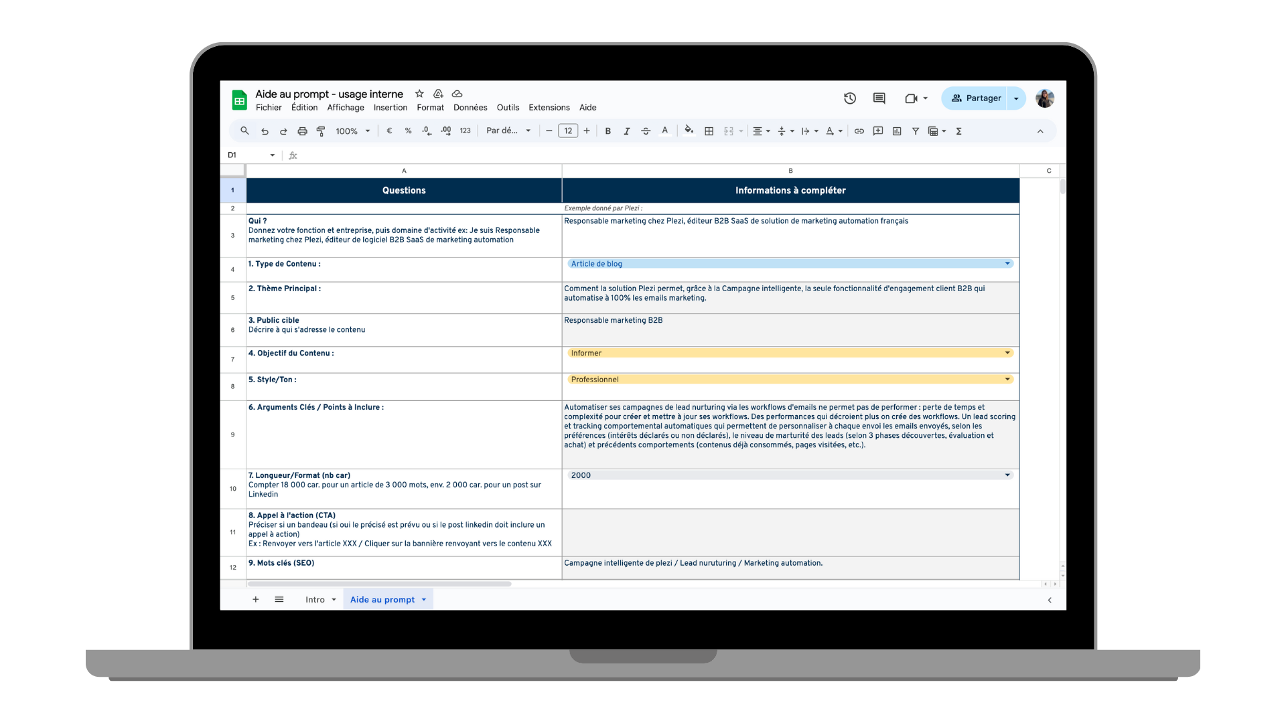
Task: Open the Informer dropdown
Action: [790, 353]
